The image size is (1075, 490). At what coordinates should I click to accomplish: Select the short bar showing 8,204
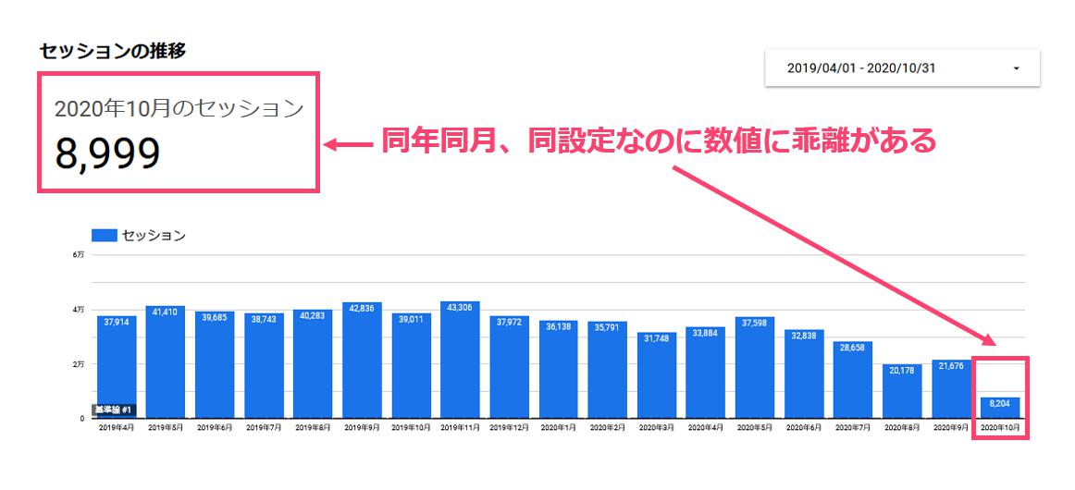(x=1000, y=408)
